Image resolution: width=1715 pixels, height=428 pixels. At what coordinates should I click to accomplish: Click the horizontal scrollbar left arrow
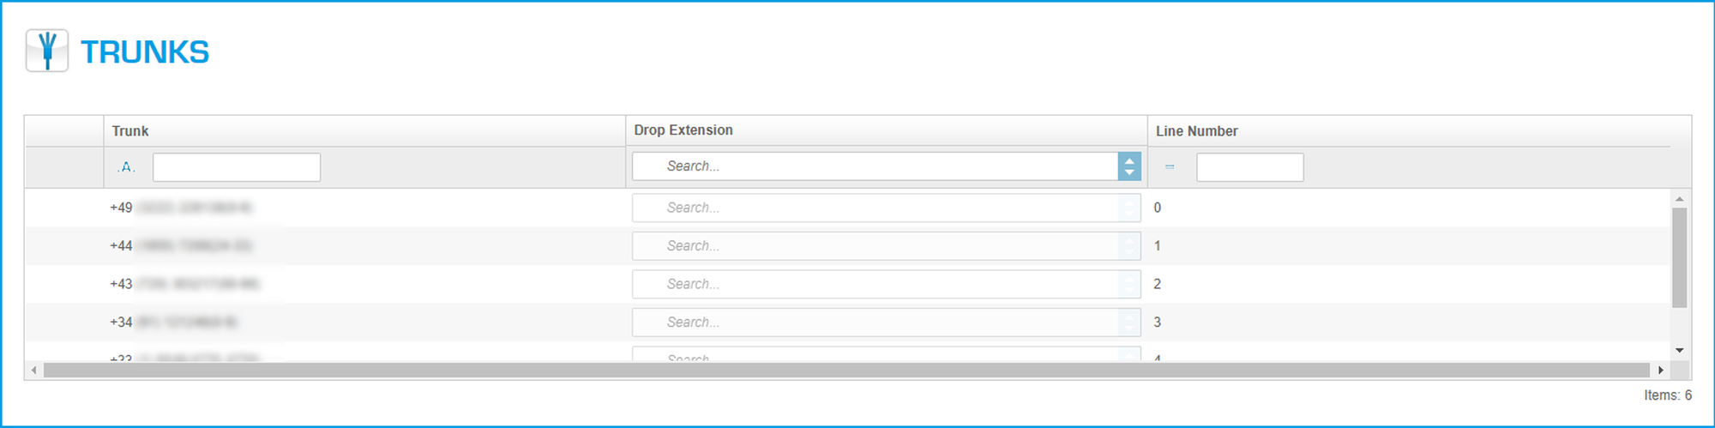(x=33, y=371)
